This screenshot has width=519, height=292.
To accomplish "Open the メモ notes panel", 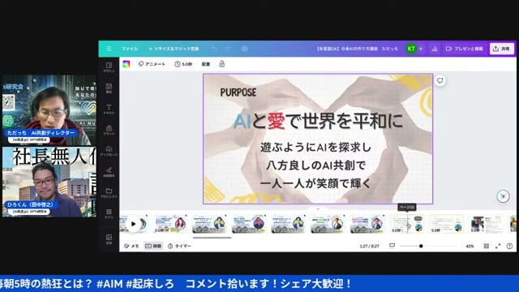I will (131, 246).
